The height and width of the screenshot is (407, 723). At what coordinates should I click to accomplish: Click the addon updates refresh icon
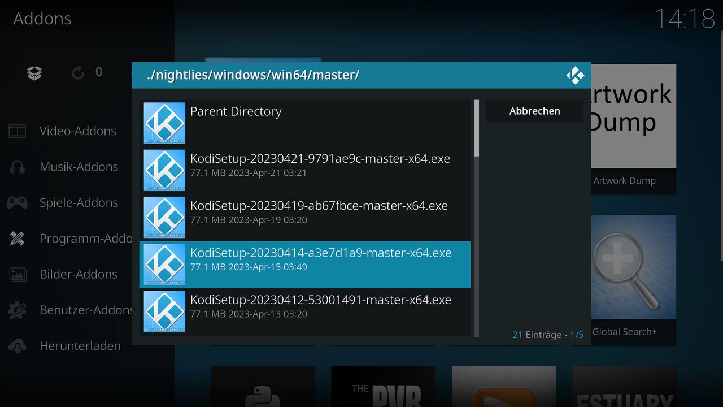point(78,73)
